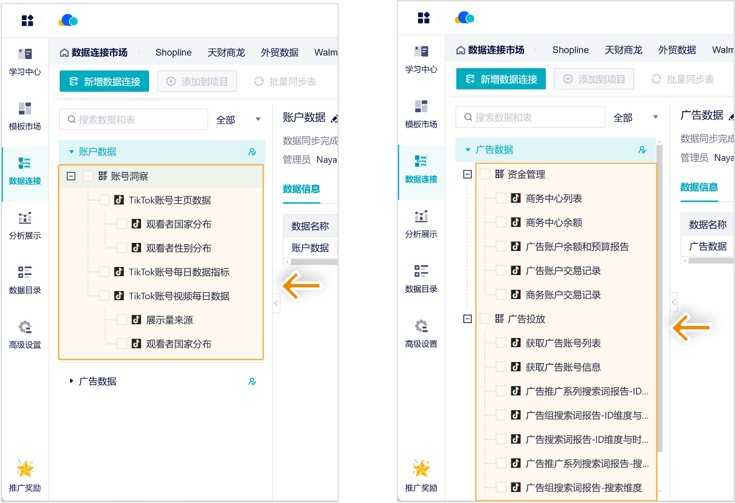Click the cloud logo in the right window
The image size is (735, 503).
pyautogui.click(x=464, y=18)
